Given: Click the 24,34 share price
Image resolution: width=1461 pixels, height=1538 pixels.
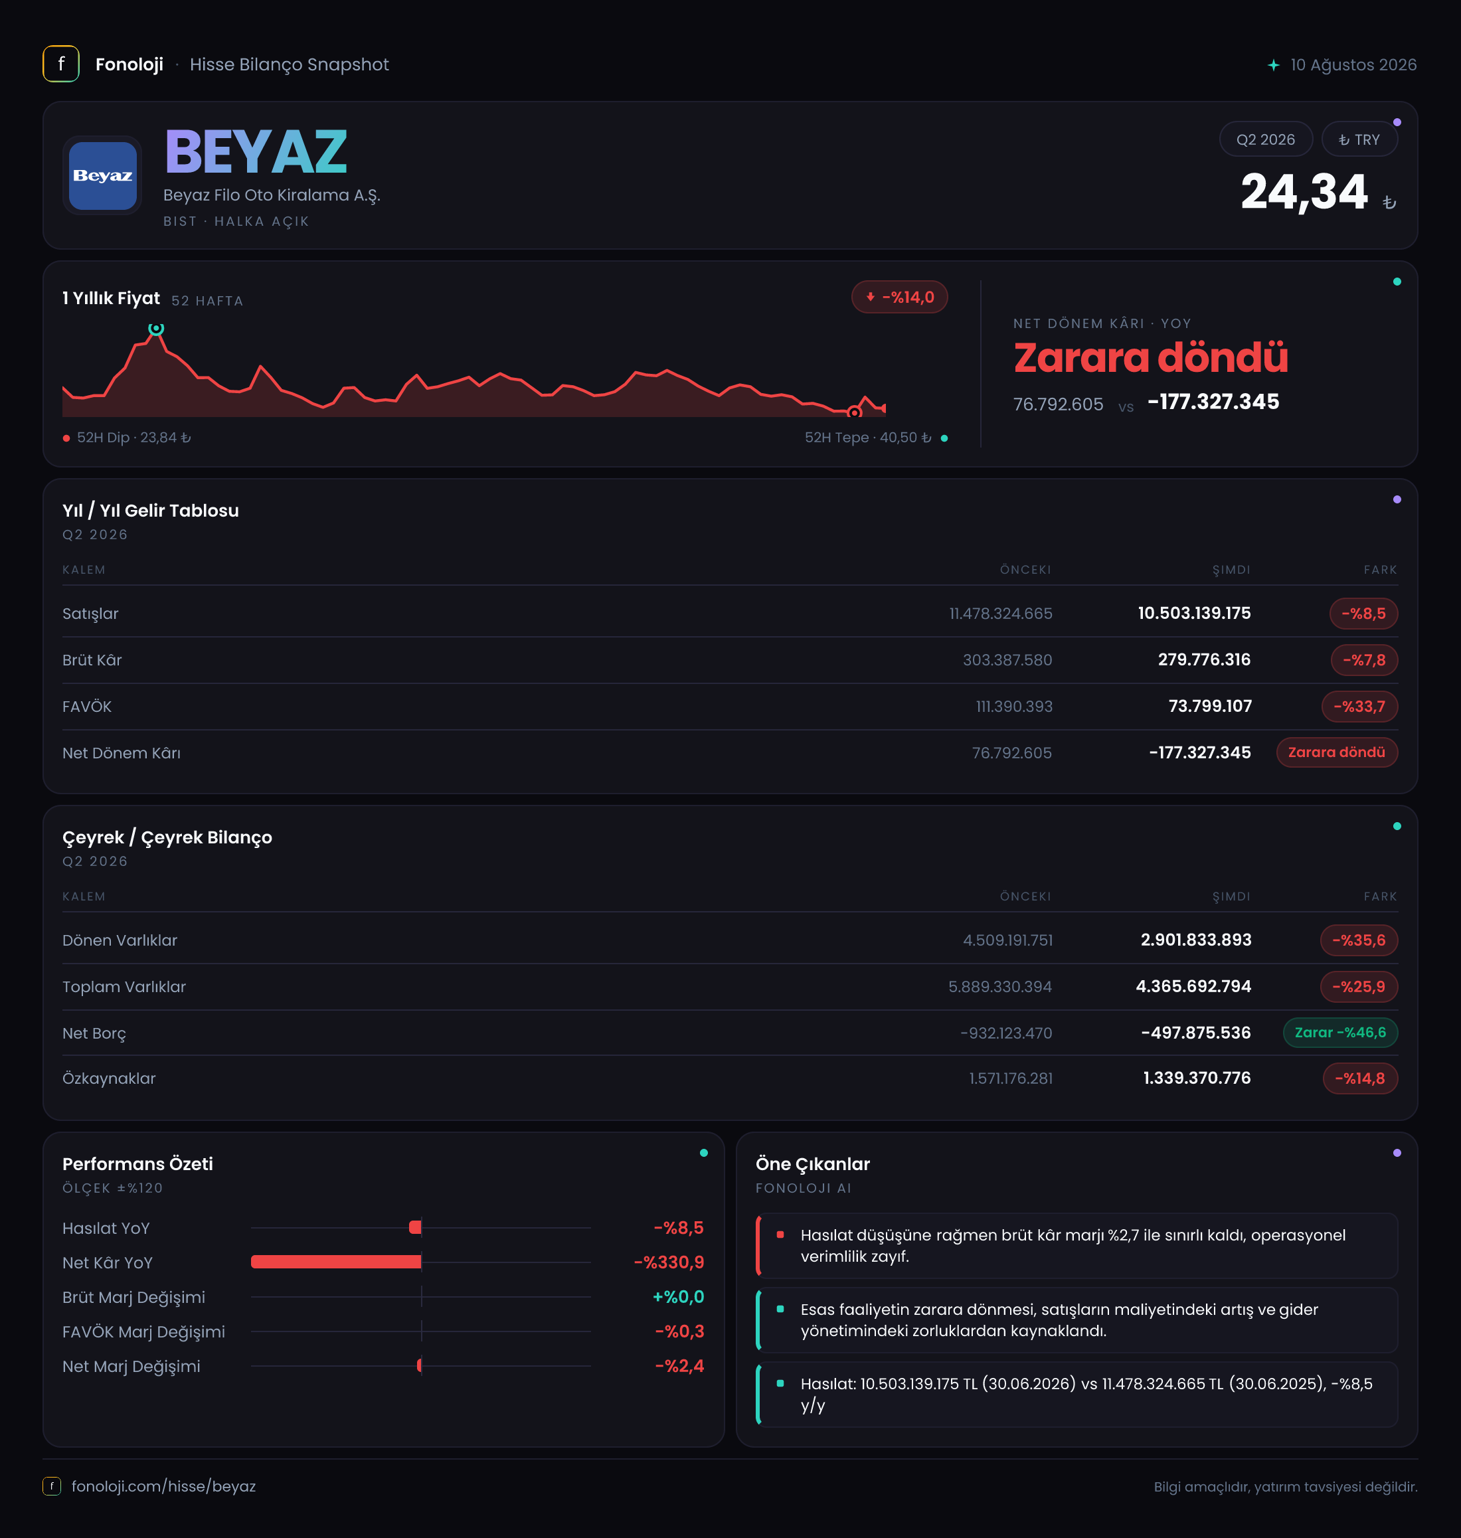Looking at the screenshot, I should [1304, 191].
